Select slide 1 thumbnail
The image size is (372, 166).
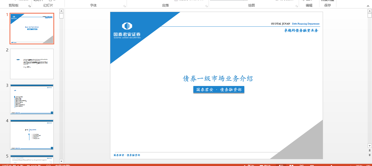(32, 29)
